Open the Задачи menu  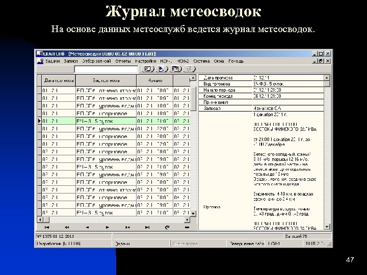(x=53, y=61)
